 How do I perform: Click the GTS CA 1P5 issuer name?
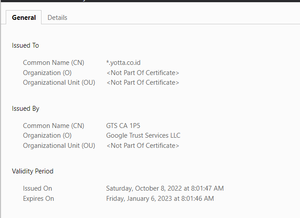[x=123, y=126]
